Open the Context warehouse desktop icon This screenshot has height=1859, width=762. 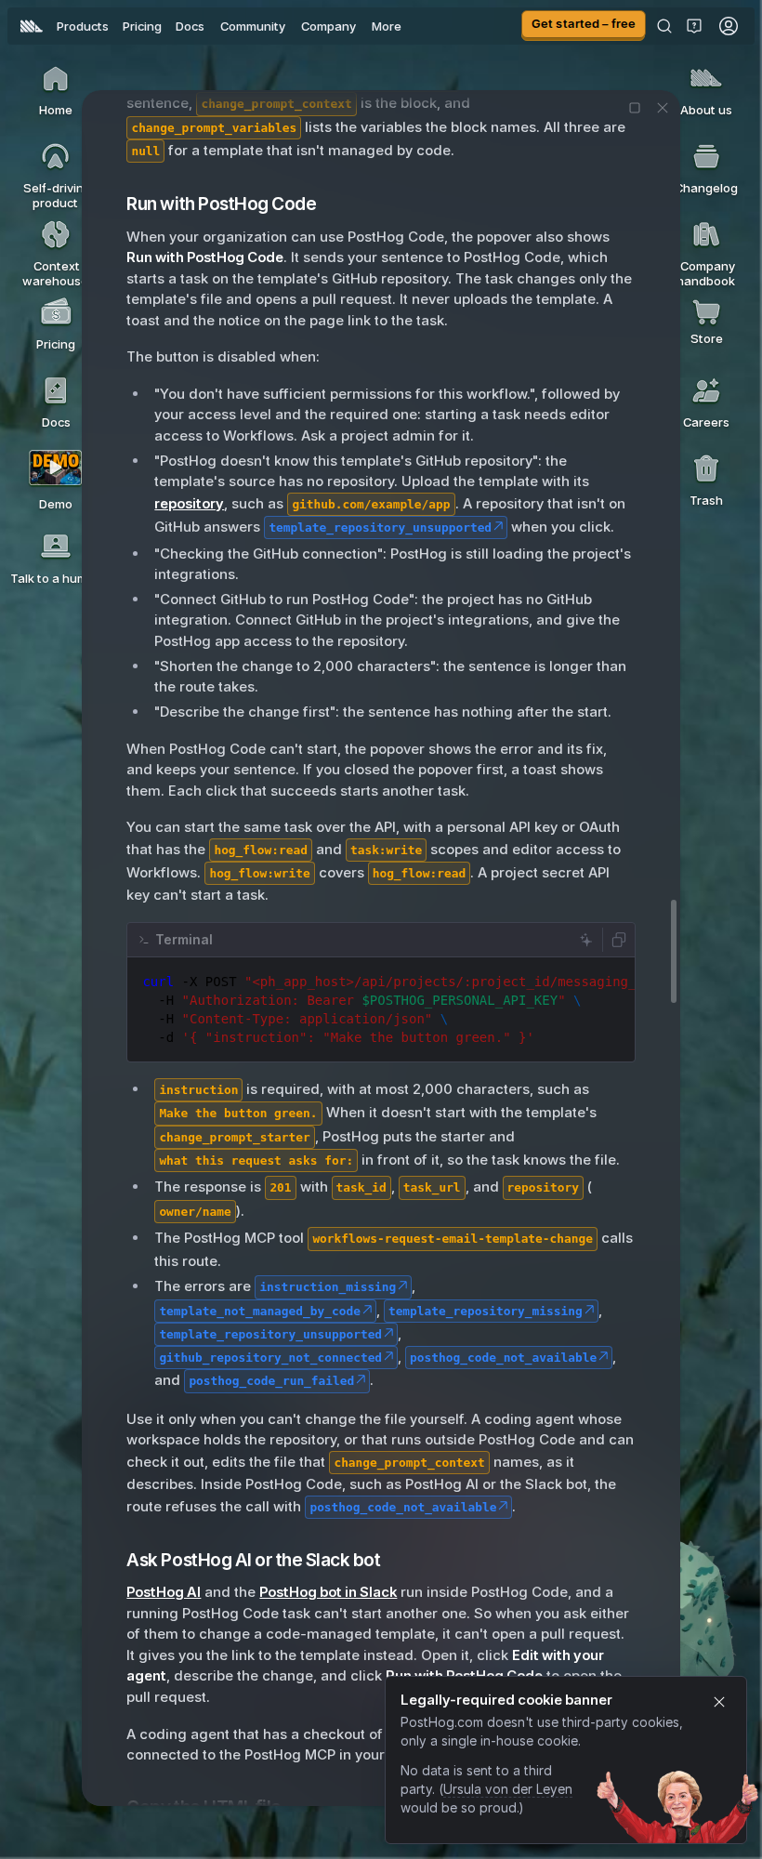click(x=56, y=235)
